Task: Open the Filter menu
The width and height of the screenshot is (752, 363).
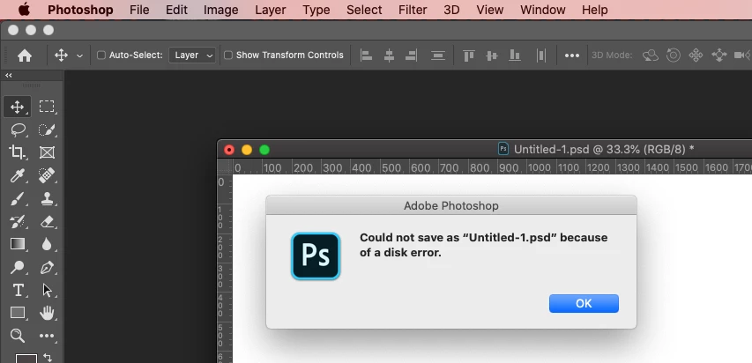Action: pos(413,10)
